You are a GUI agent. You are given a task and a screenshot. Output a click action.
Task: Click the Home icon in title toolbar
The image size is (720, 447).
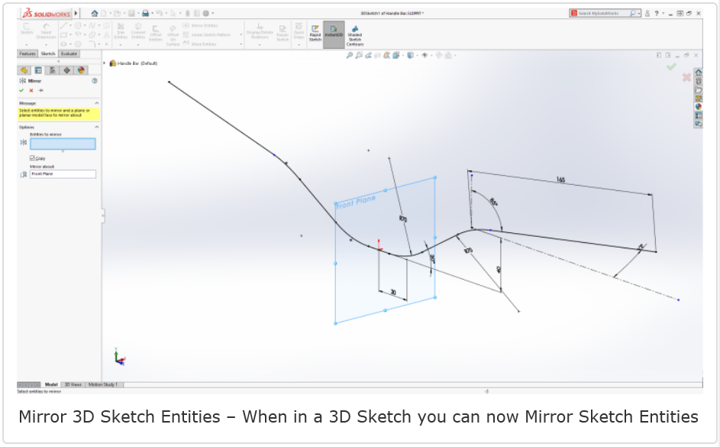pyautogui.click(x=94, y=13)
